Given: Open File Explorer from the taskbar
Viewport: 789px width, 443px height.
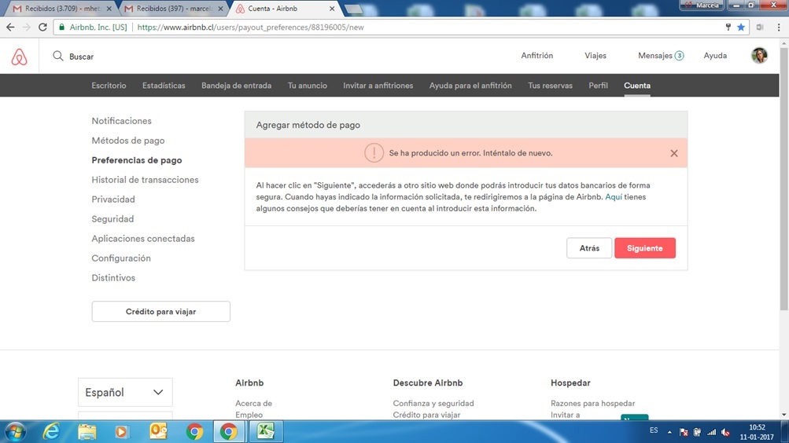Looking at the screenshot, I should point(87,431).
